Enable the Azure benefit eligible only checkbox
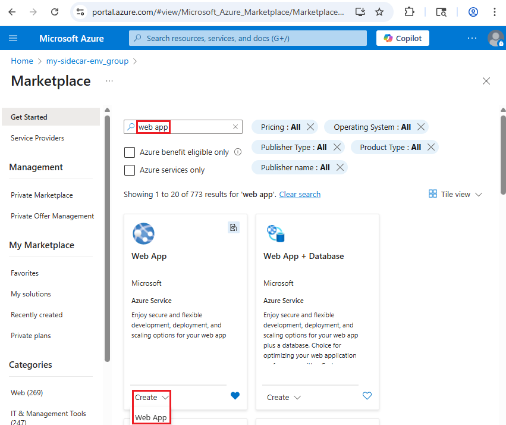506x425 pixels. click(130, 152)
